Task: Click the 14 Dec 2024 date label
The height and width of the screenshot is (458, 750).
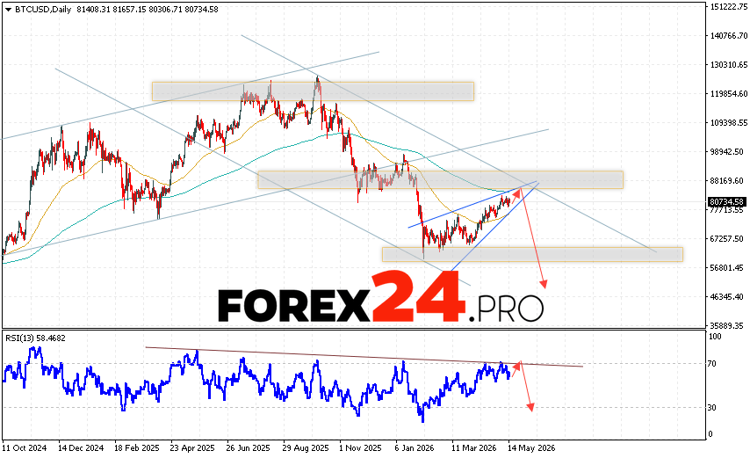Action: (81, 448)
